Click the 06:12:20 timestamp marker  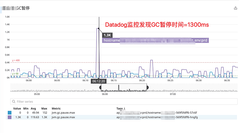pos(99,81)
